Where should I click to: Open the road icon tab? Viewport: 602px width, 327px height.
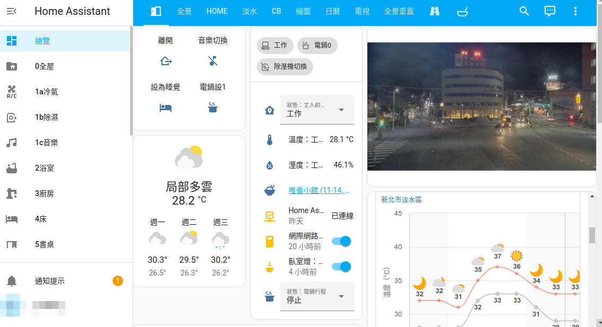coord(435,12)
